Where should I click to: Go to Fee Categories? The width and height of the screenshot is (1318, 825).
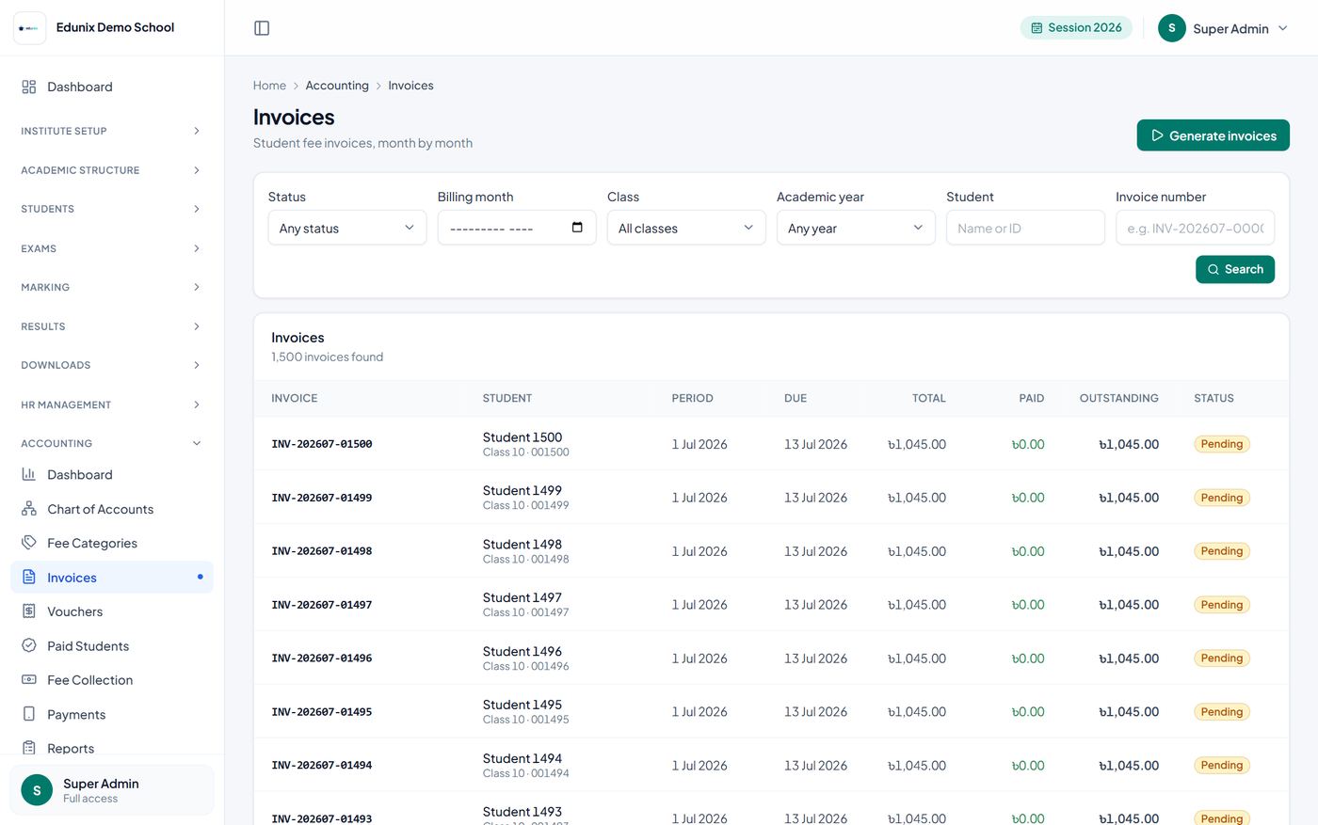(x=112, y=543)
